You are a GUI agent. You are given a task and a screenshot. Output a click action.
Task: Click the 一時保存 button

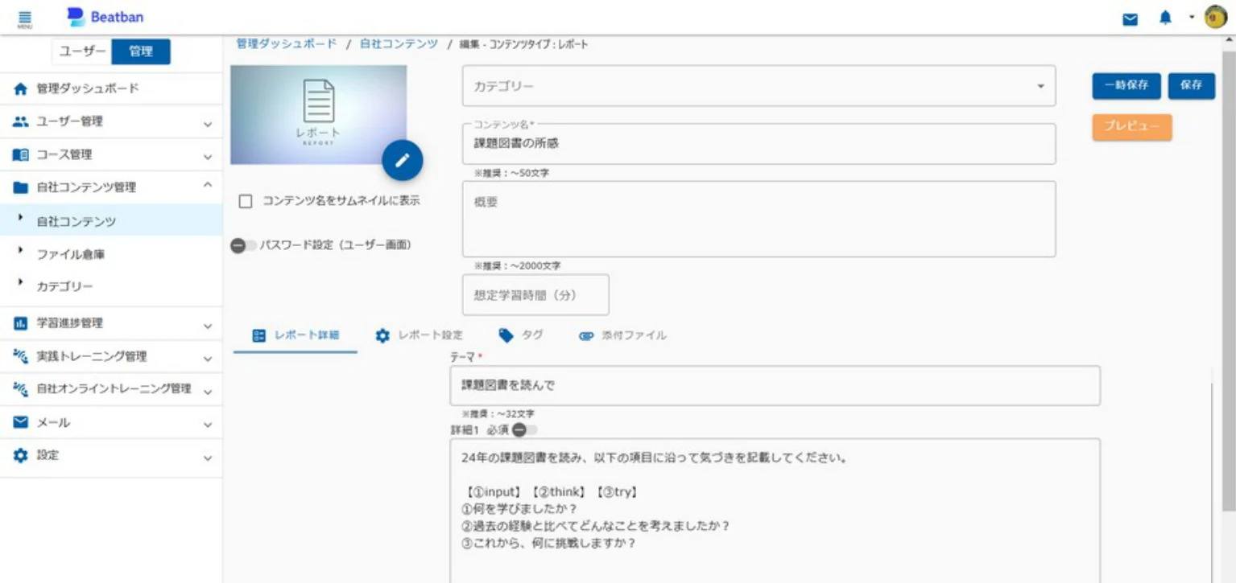coord(1126,85)
